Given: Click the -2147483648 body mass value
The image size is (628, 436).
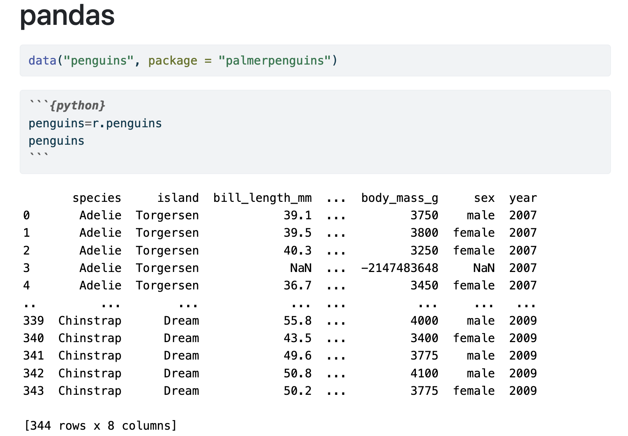Looking at the screenshot, I should point(400,268).
